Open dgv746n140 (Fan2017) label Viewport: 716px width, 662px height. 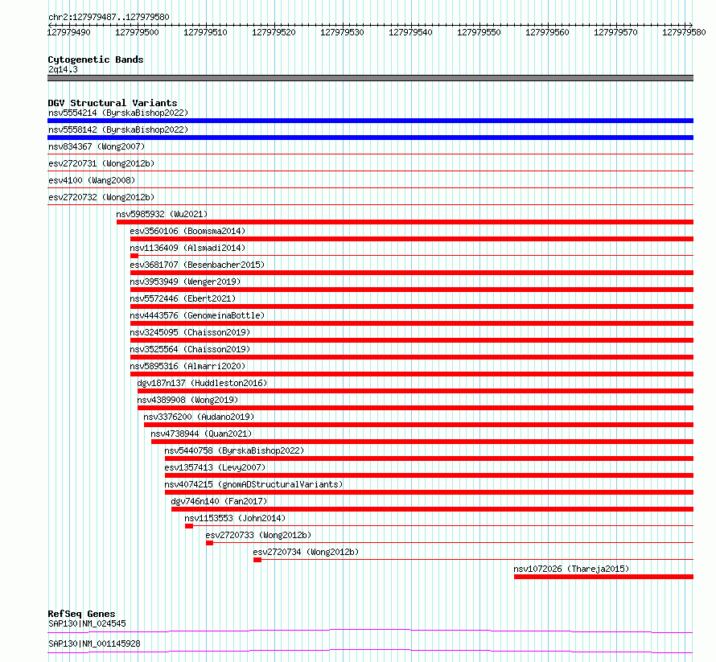(x=219, y=501)
